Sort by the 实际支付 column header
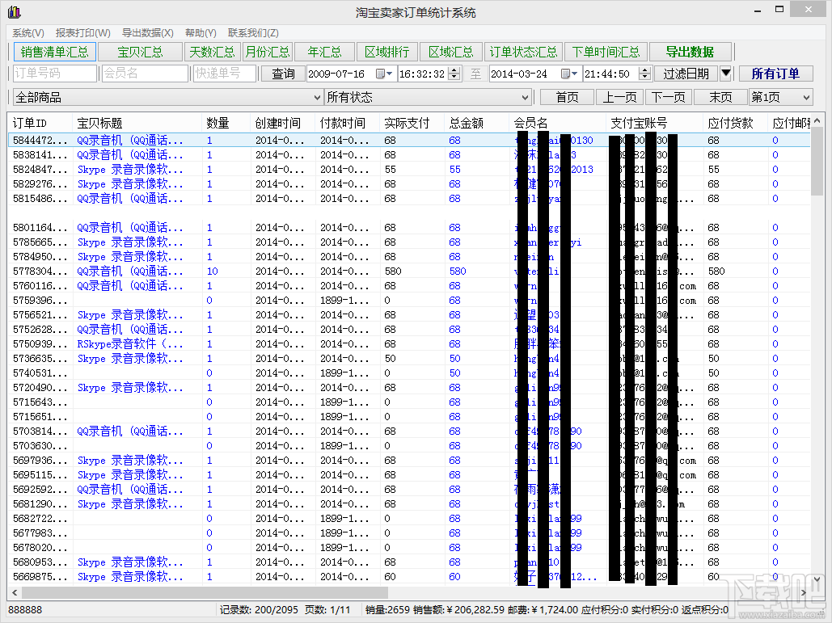Viewport: 832px width, 623px height. [412, 123]
